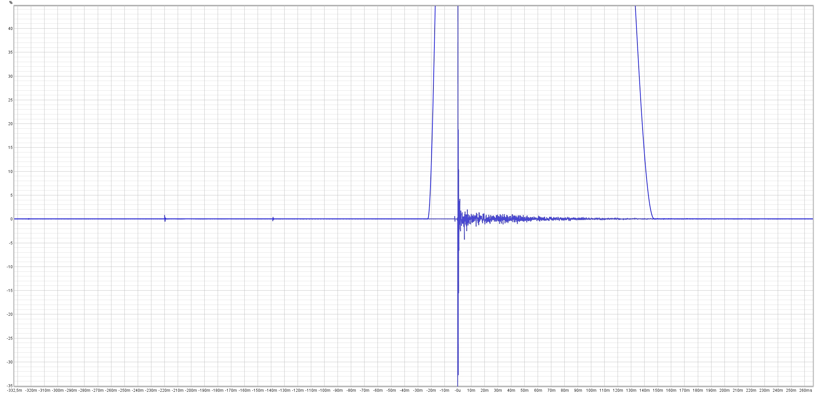Click the -320m label on the time axis

31,390
